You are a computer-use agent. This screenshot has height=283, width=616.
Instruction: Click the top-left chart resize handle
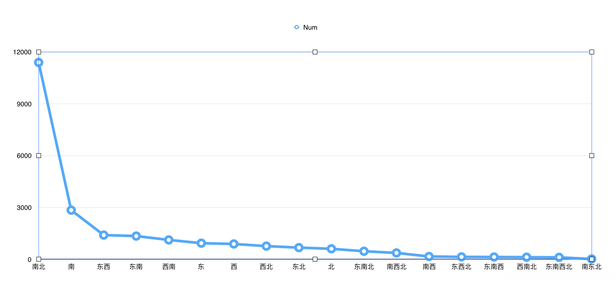tap(39, 52)
